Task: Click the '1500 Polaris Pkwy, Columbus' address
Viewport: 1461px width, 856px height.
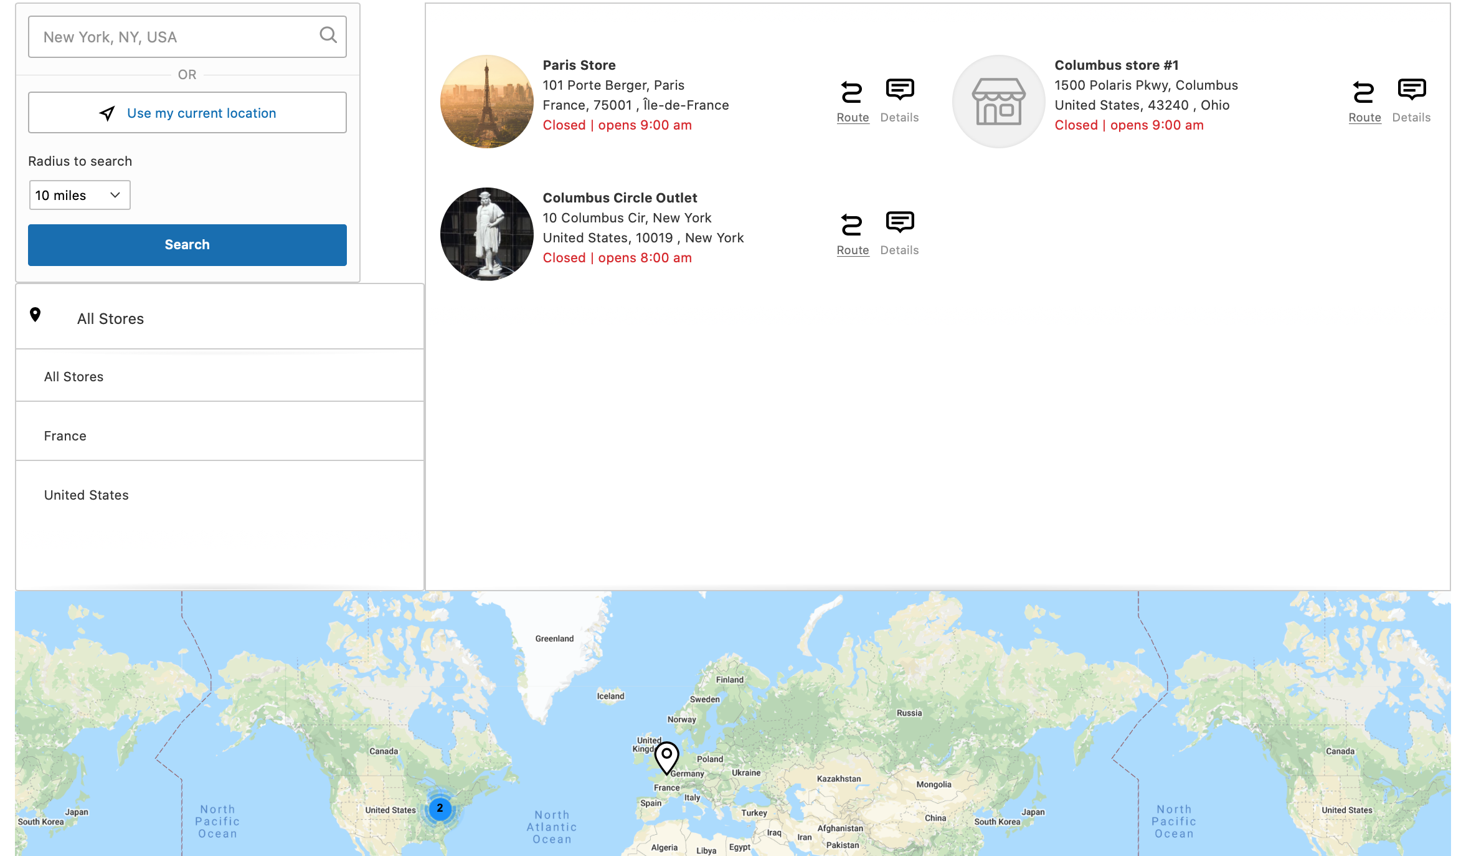Action: coord(1146,85)
